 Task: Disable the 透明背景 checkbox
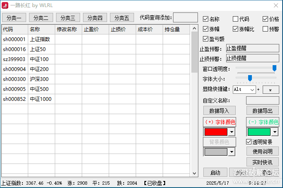tap(249, 142)
